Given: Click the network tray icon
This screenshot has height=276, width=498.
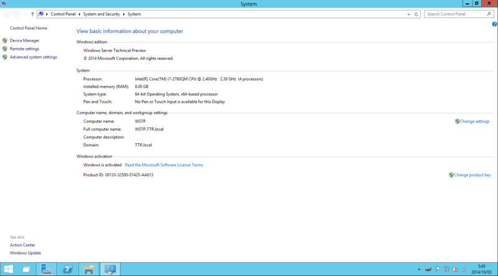Looking at the screenshot, I should [x=446, y=269].
